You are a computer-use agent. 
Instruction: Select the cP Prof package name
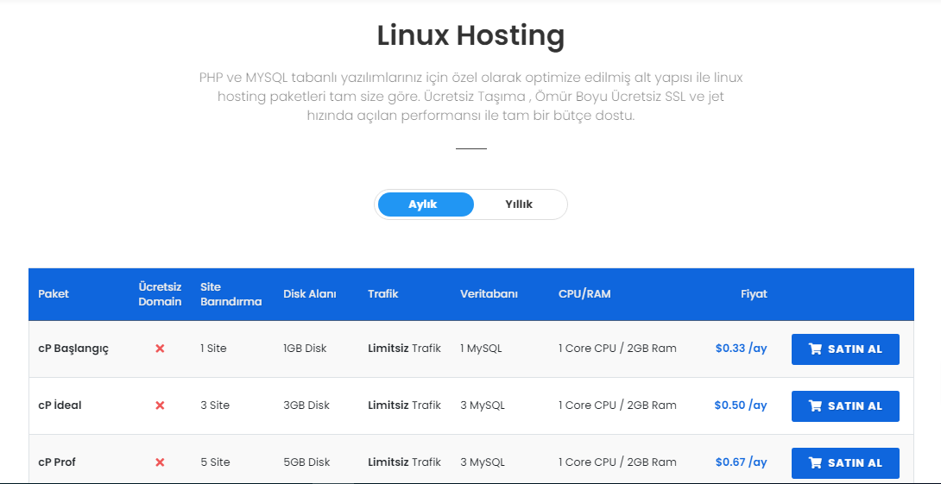click(x=56, y=462)
